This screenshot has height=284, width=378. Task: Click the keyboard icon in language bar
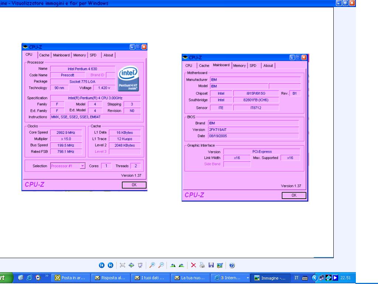tap(305, 278)
